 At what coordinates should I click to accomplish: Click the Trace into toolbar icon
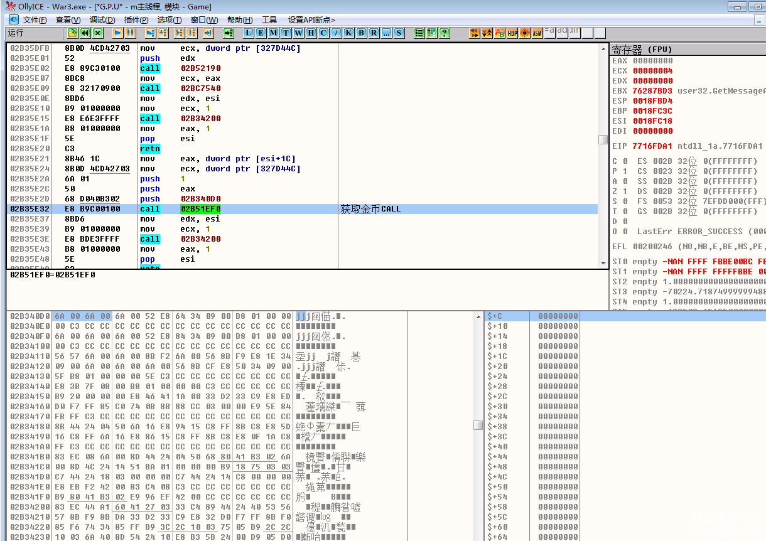[180, 33]
